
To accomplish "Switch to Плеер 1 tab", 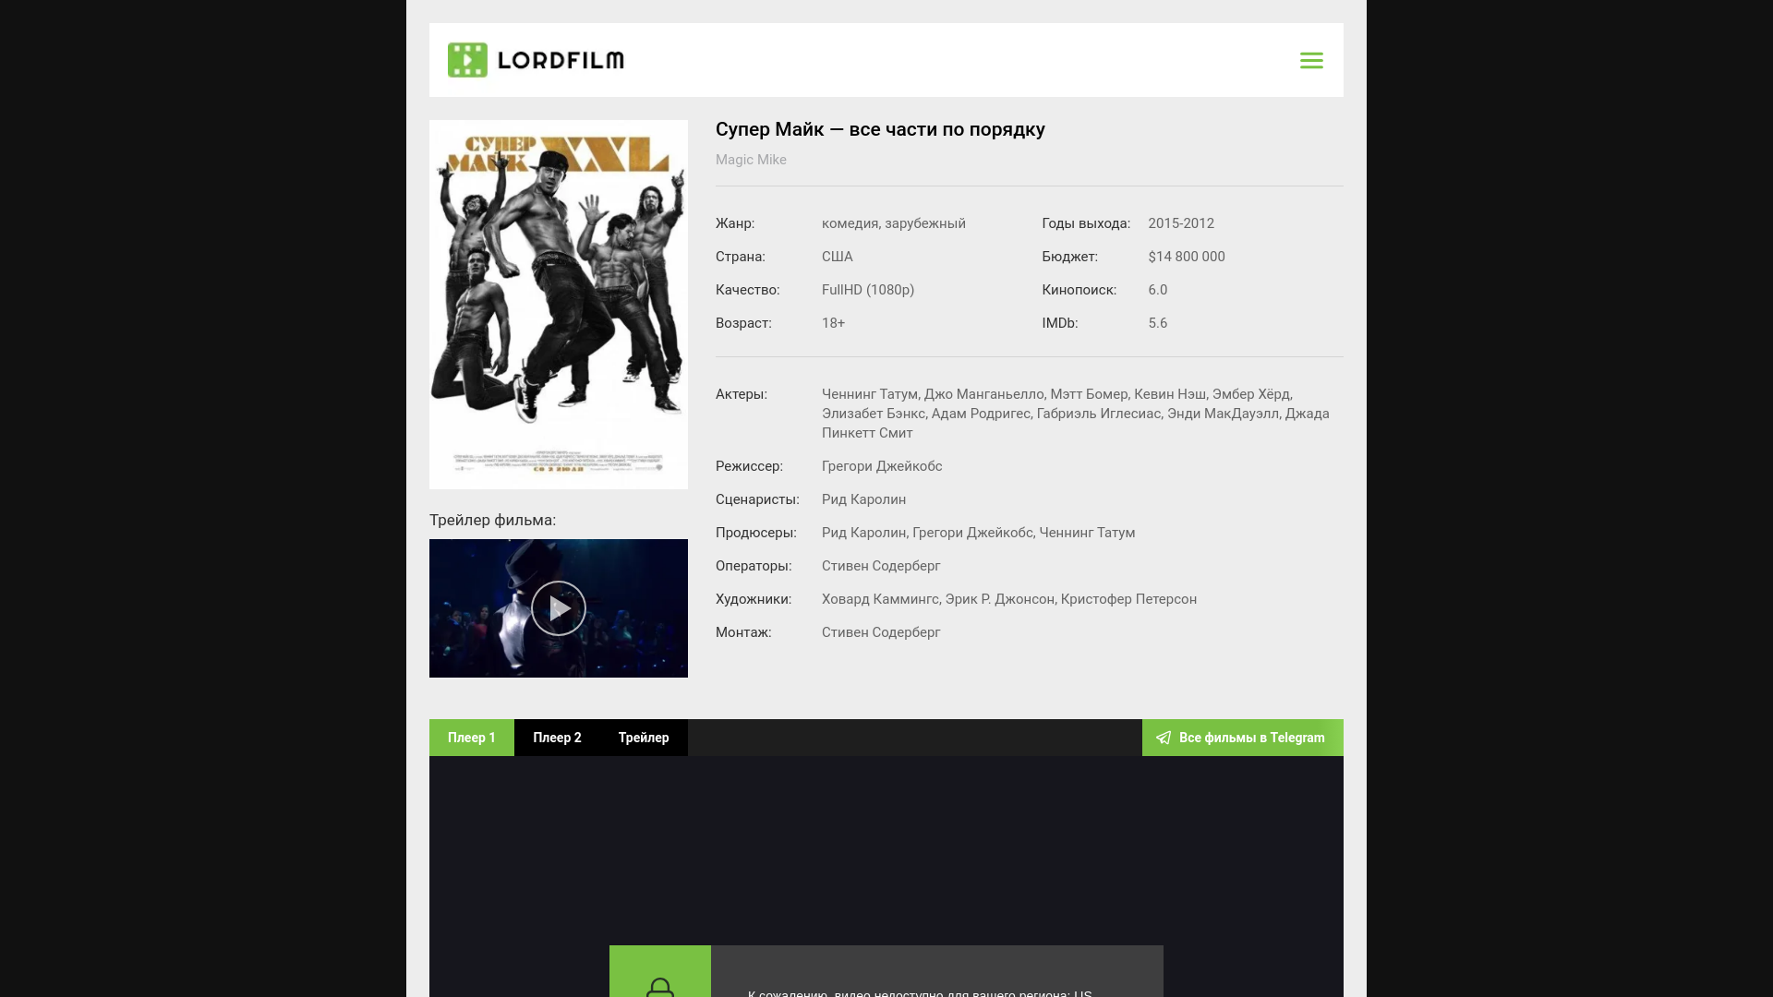I will pyautogui.click(x=472, y=738).
